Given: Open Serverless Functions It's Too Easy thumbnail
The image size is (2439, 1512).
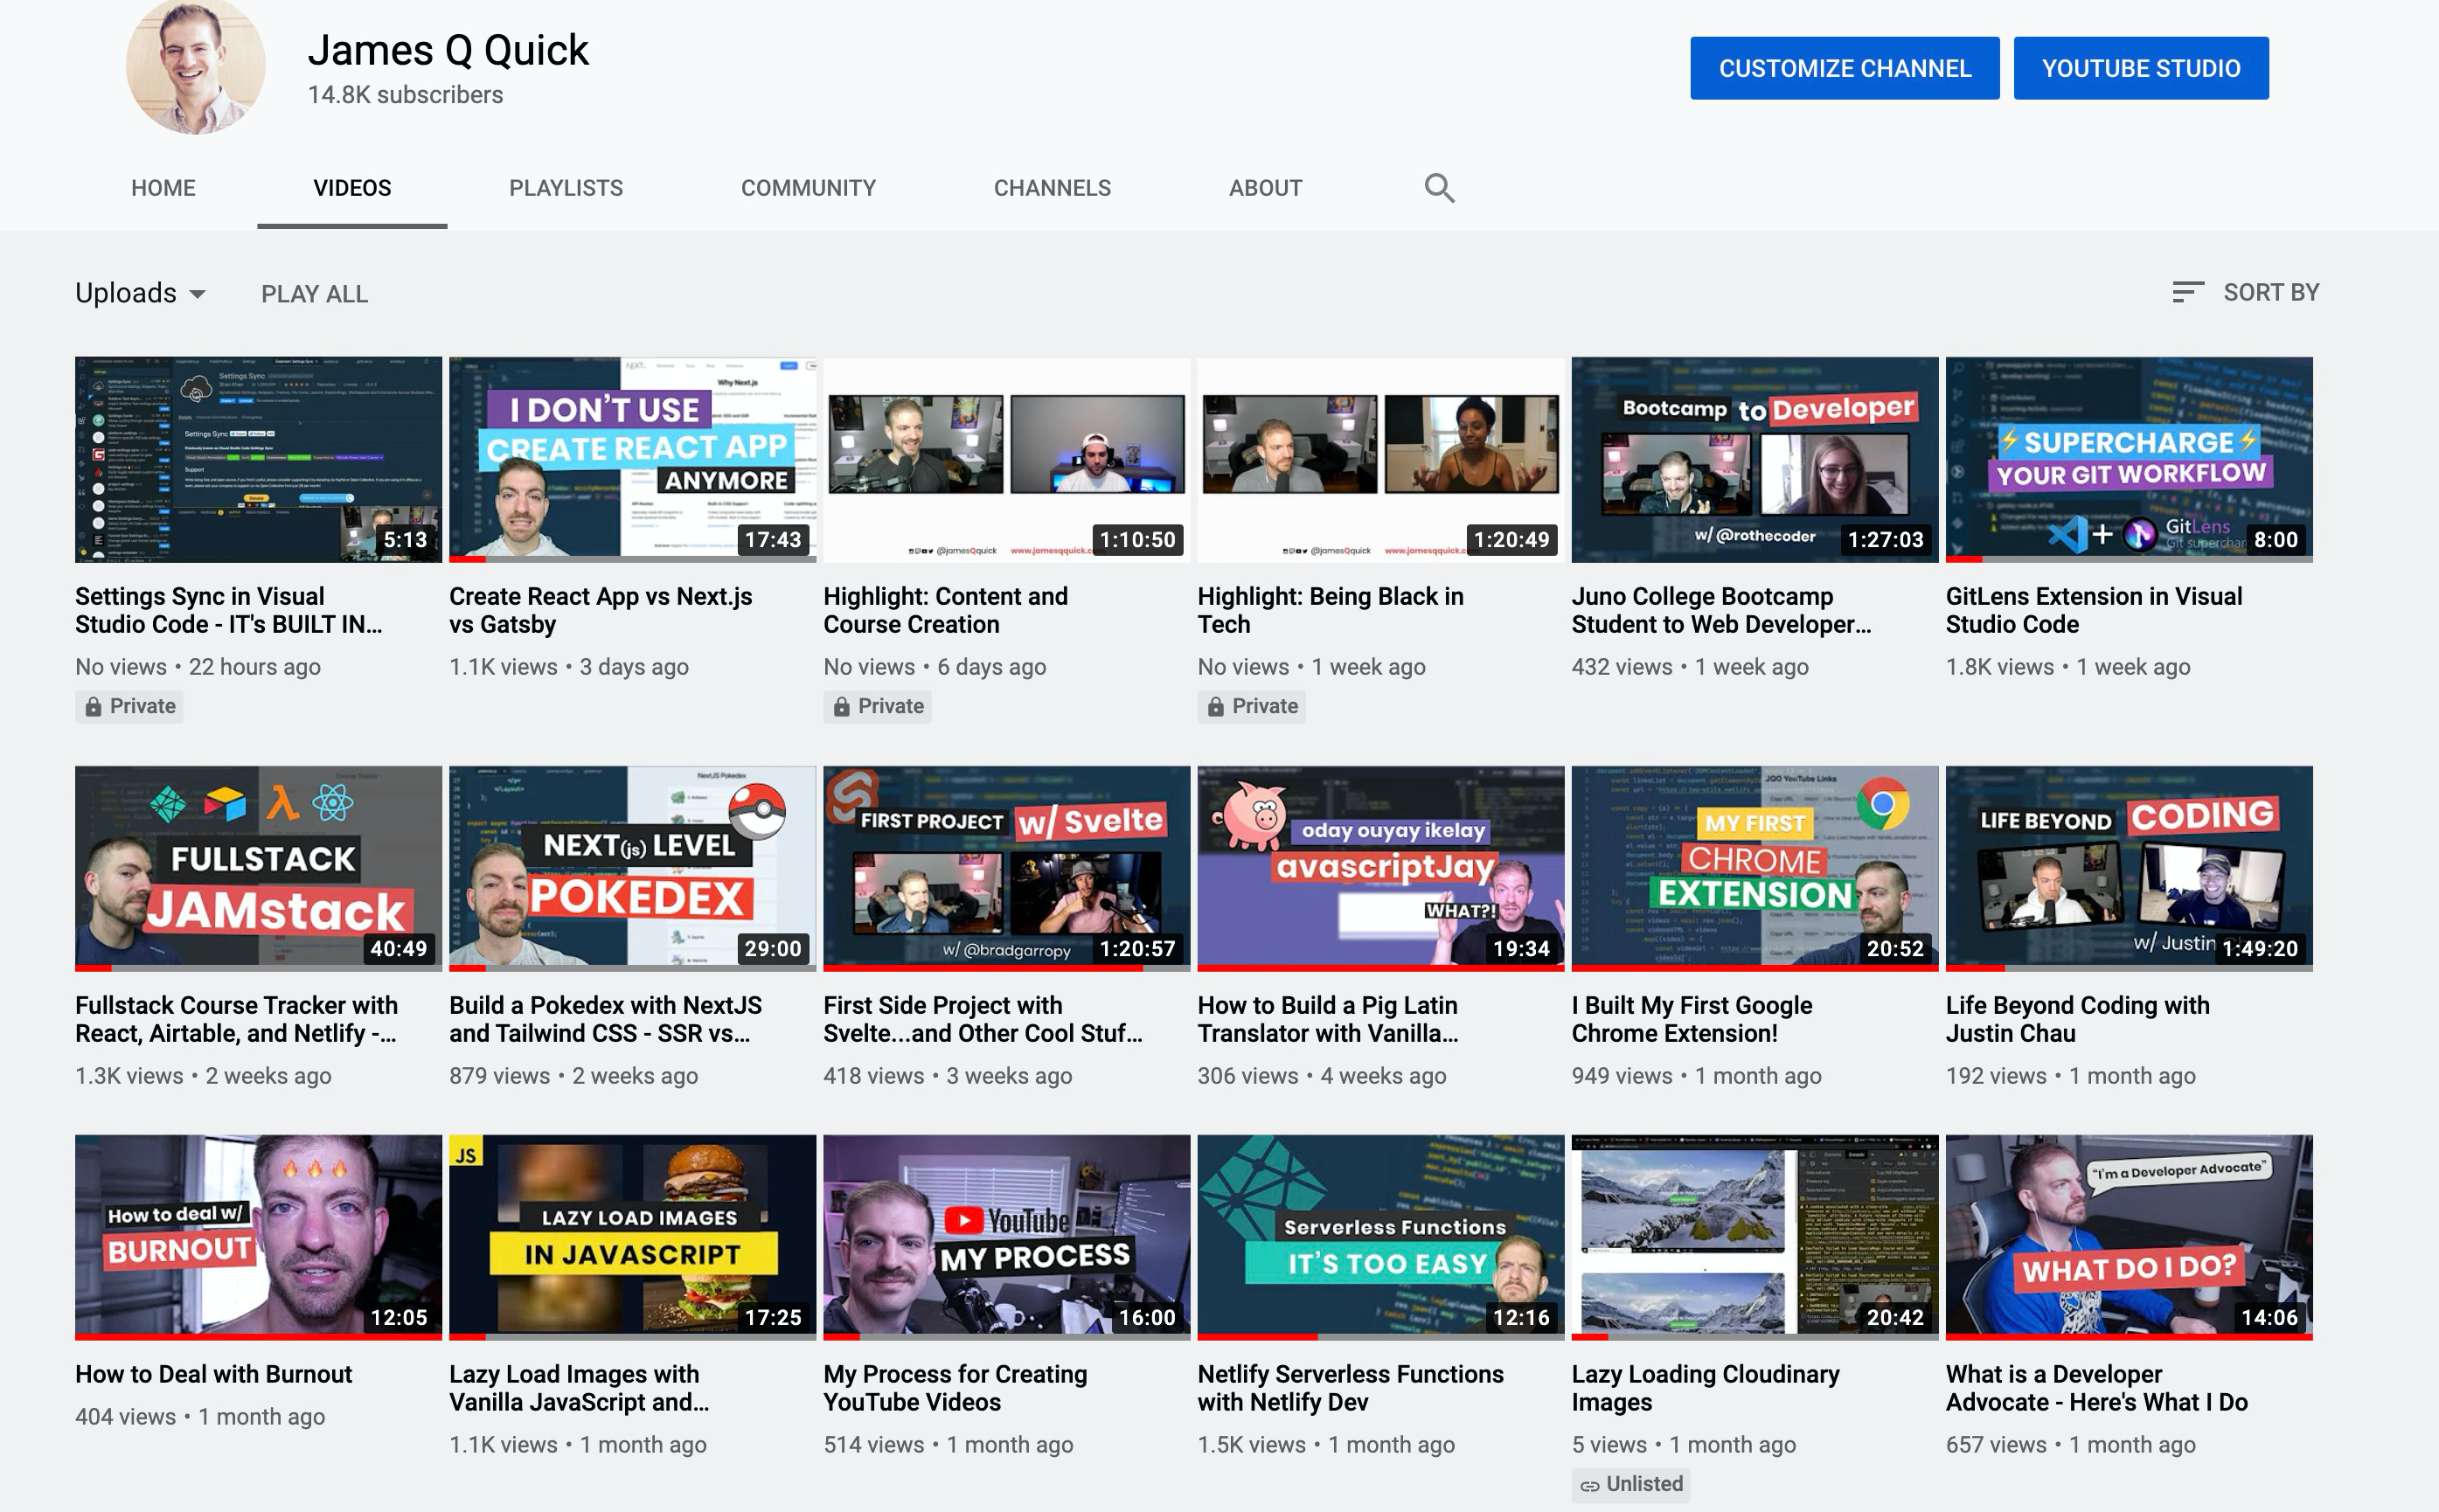Looking at the screenshot, I should pos(1380,1237).
